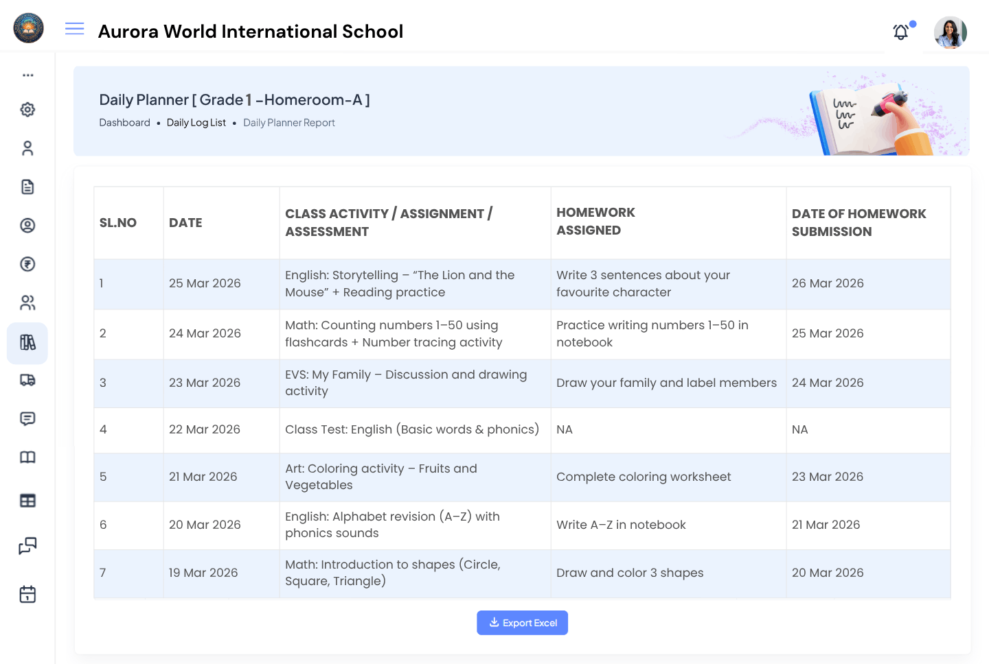Click the Aurora school logo
The height and width of the screenshot is (664, 989).
28,28
